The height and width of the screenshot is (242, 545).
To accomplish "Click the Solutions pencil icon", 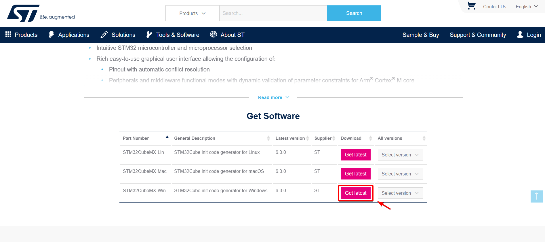I will pyautogui.click(x=104, y=35).
